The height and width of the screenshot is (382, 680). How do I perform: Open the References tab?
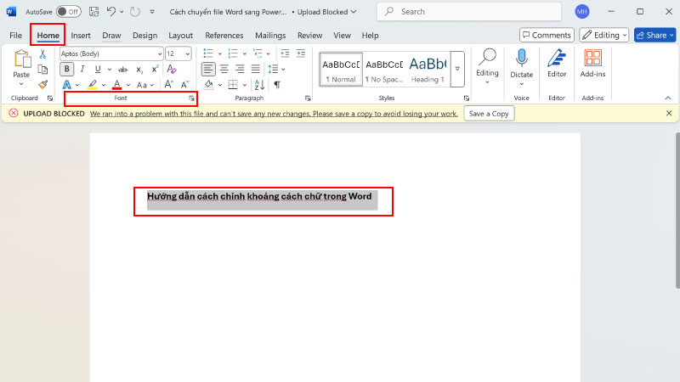224,36
